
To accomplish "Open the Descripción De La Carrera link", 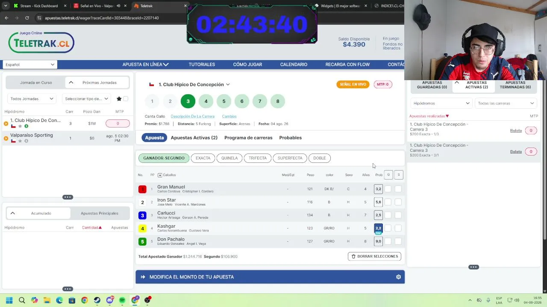I will pyautogui.click(x=193, y=116).
